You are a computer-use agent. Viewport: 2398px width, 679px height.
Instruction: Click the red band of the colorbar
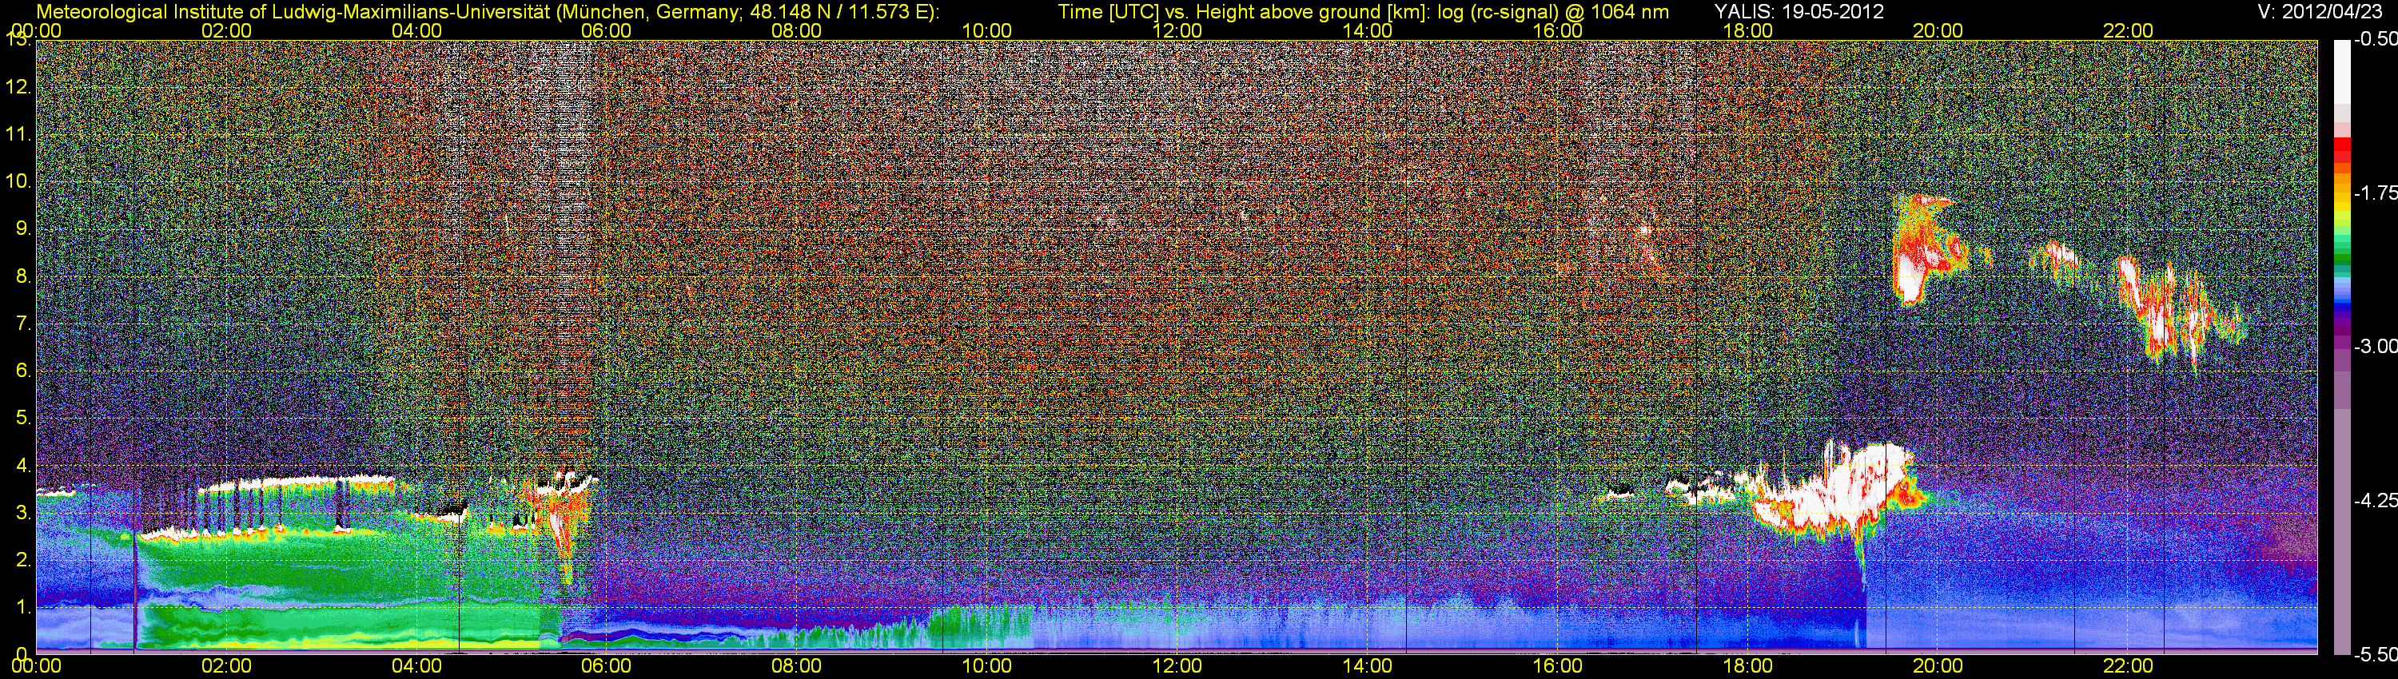click(x=2341, y=153)
